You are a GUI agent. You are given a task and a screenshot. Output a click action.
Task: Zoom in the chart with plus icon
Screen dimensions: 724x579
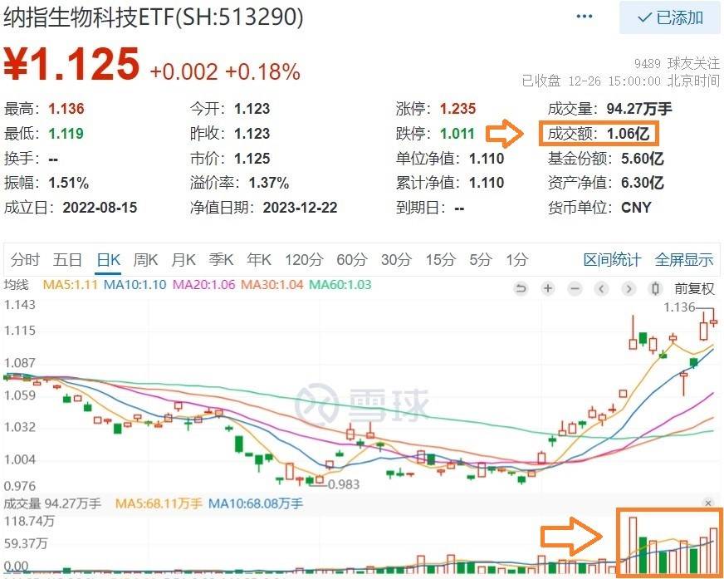click(x=548, y=289)
